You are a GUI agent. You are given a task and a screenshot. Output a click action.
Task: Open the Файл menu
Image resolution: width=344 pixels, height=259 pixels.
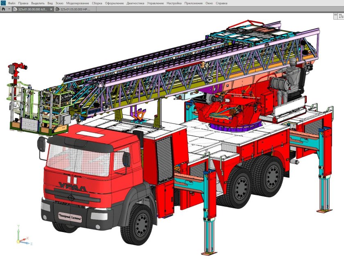[11, 3]
